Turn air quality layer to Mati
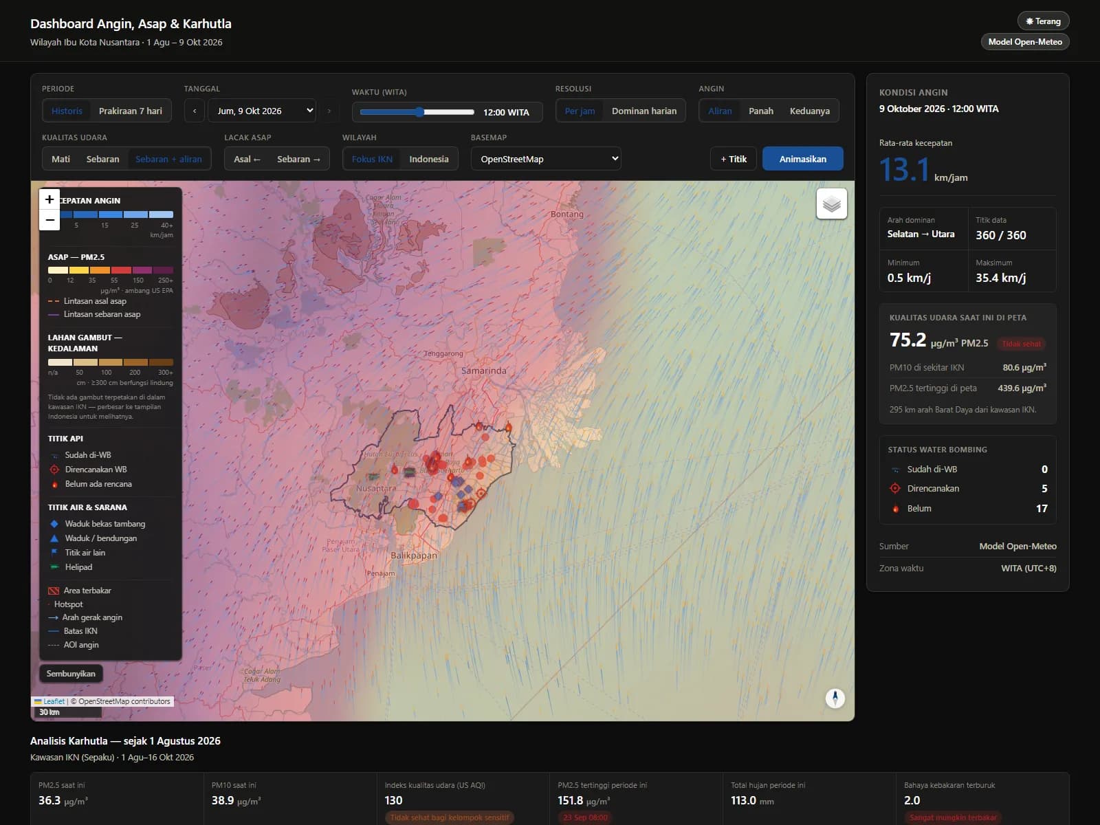This screenshot has width=1100, height=825. [60, 159]
